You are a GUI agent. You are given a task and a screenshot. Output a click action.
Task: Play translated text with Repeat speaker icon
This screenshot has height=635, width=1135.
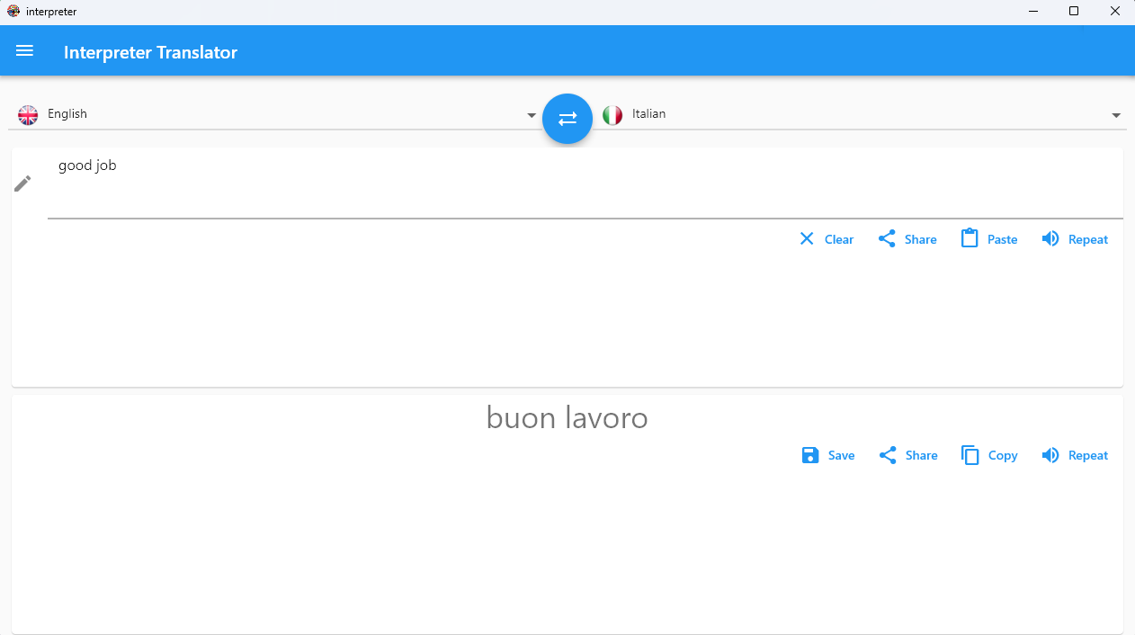1050,455
